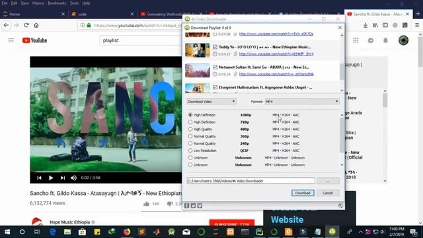The width and height of the screenshot is (423, 238).
Task: Open Firefox hamburger menu
Action: 417,25
